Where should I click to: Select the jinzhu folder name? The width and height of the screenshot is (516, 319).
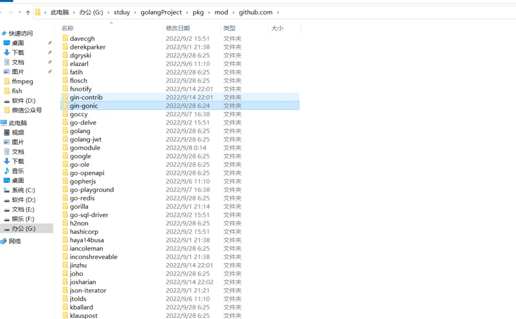pos(78,266)
